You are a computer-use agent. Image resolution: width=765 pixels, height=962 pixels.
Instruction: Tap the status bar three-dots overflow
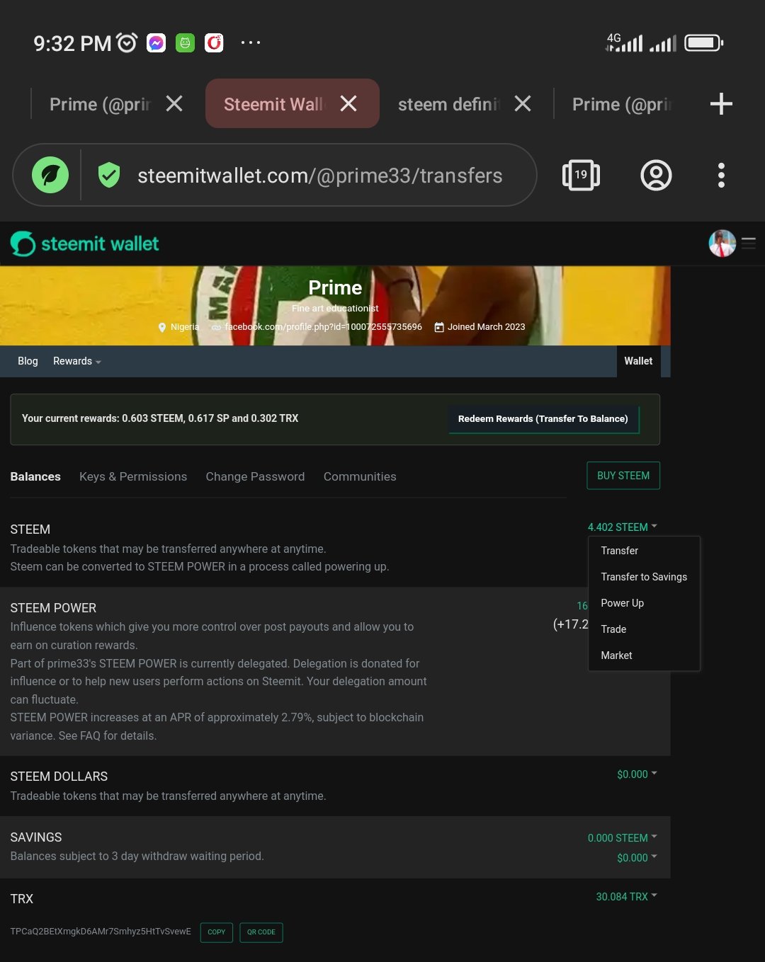pyautogui.click(x=251, y=43)
